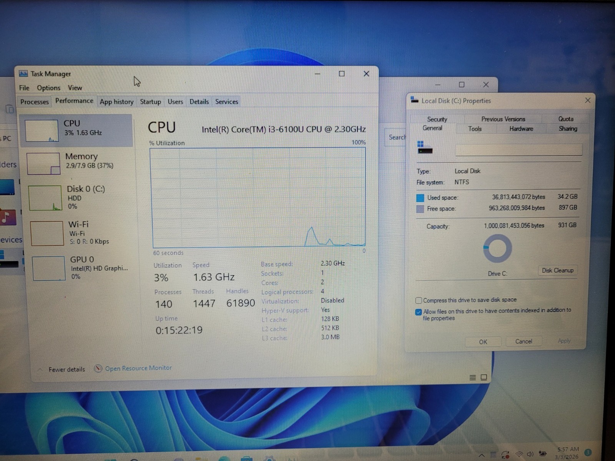Click the Local Disk Properties title icon
Viewport: 615px width, 461px height.
(x=414, y=100)
